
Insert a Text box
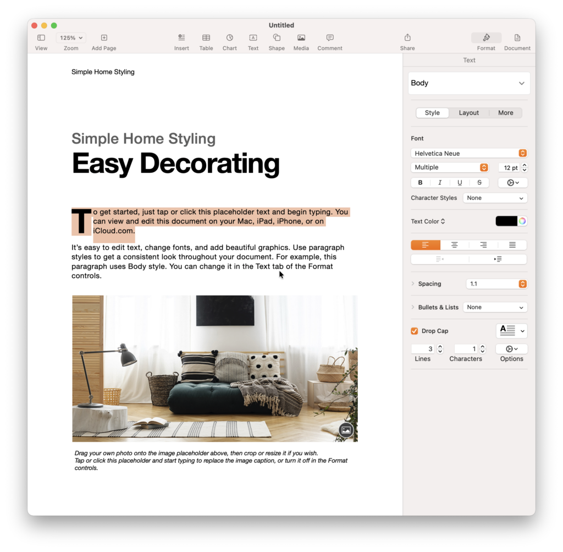[253, 39]
